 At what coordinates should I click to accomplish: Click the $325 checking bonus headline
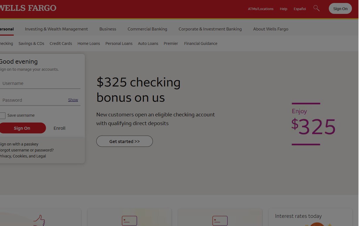[138, 90]
